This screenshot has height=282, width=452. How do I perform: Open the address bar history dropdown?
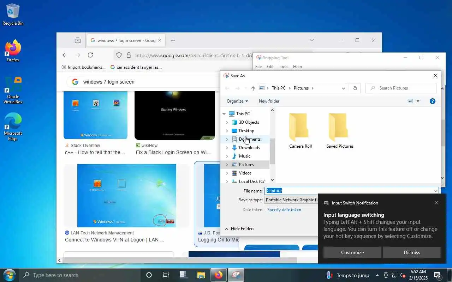point(343,88)
